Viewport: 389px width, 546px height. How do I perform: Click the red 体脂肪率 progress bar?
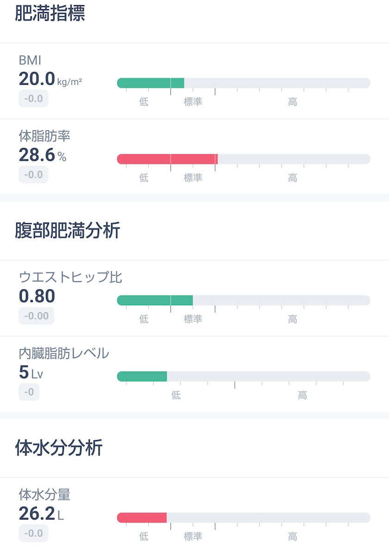coord(167,159)
